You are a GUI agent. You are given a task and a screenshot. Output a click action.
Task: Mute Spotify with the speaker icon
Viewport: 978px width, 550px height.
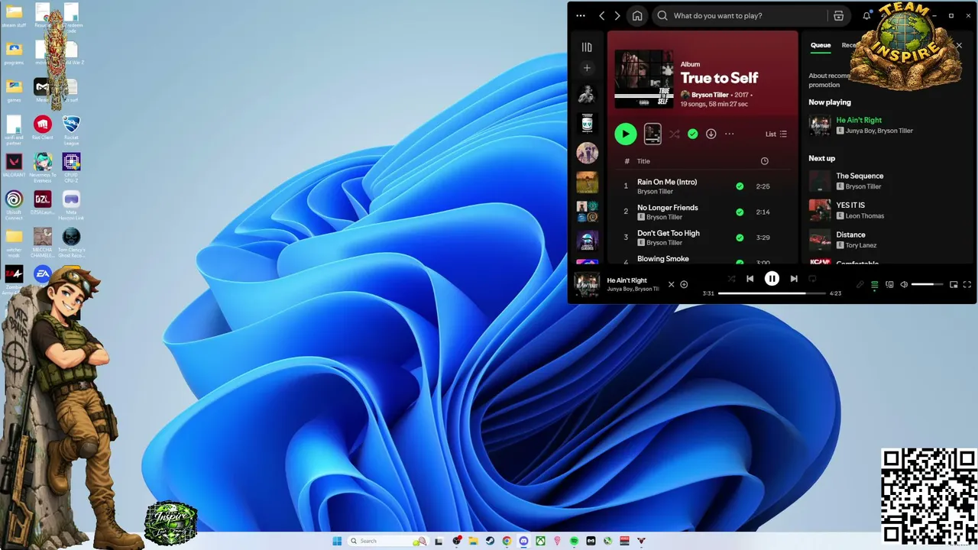tap(904, 284)
